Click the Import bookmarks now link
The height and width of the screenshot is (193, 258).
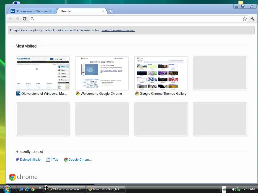118,30
